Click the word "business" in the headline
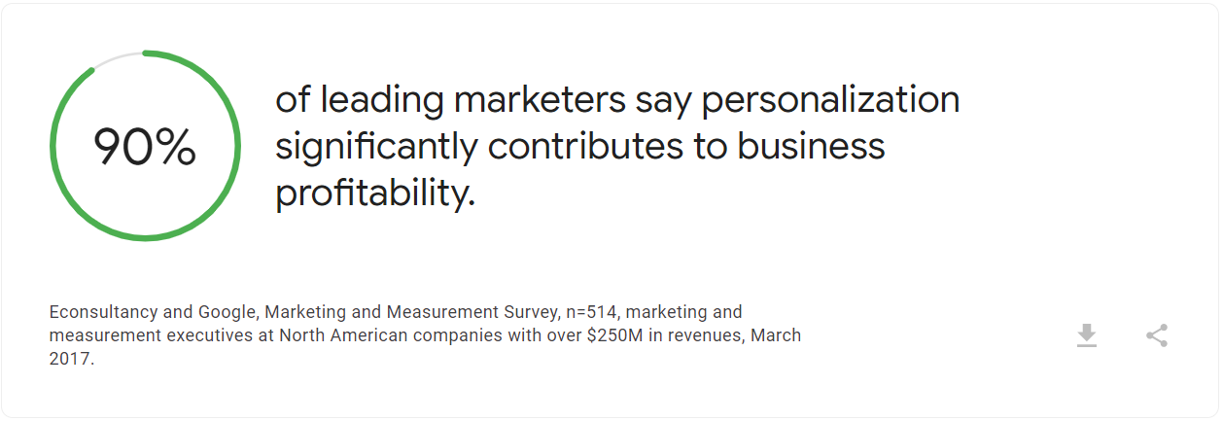 pyautogui.click(x=811, y=146)
